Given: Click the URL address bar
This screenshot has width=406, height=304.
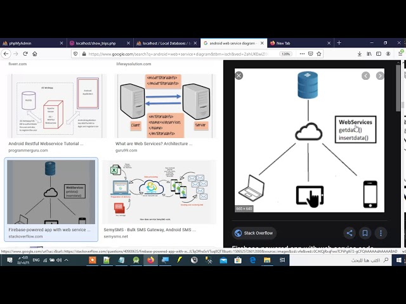Looking at the screenshot, I should pyautogui.click(x=181, y=54).
